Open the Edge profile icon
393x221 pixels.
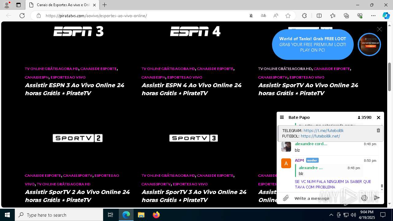(7, 5)
